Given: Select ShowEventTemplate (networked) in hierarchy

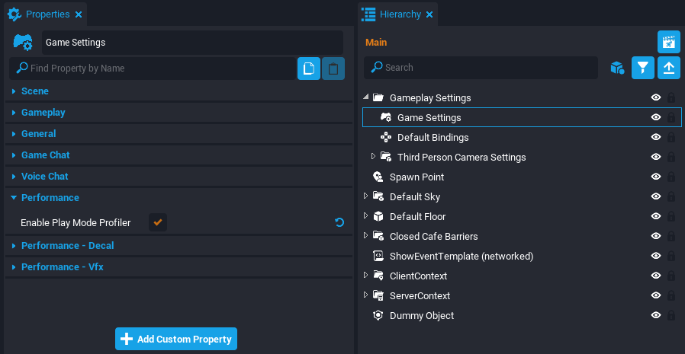Looking at the screenshot, I should (x=461, y=257).
